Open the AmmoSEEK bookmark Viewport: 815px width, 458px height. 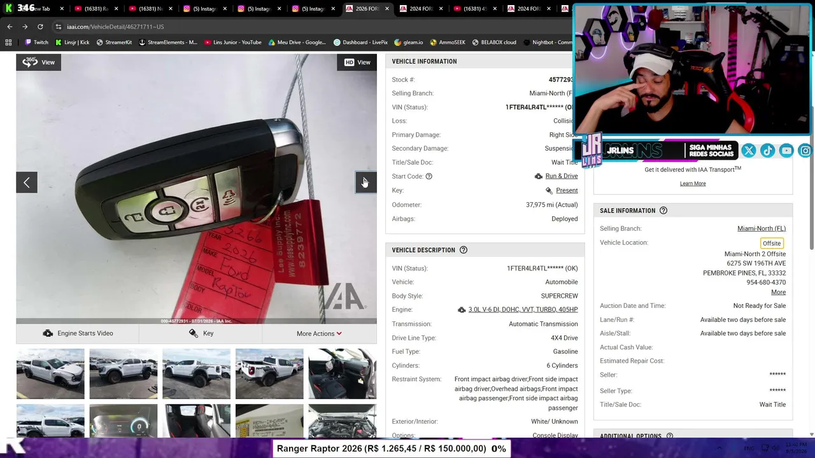[x=448, y=43]
